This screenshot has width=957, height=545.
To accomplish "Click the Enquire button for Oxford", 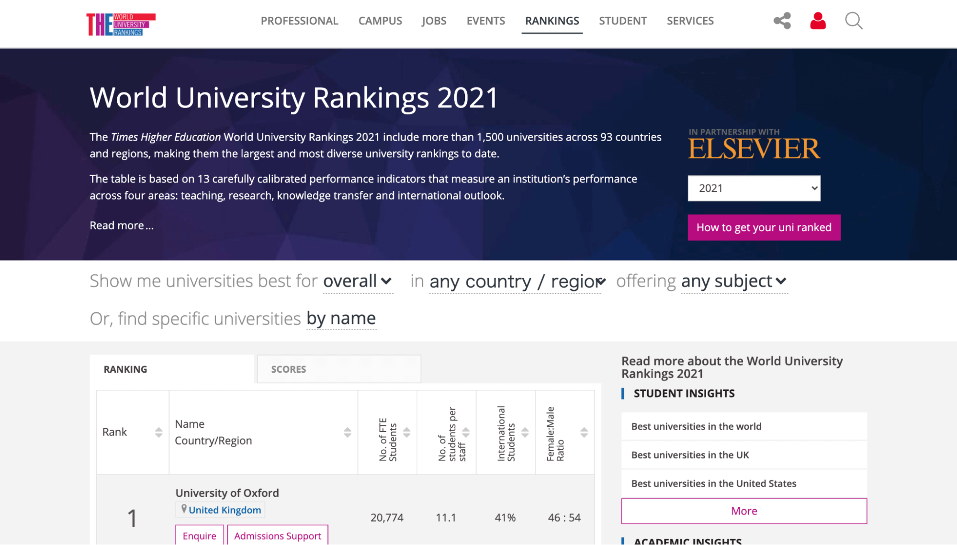I will pos(199,535).
